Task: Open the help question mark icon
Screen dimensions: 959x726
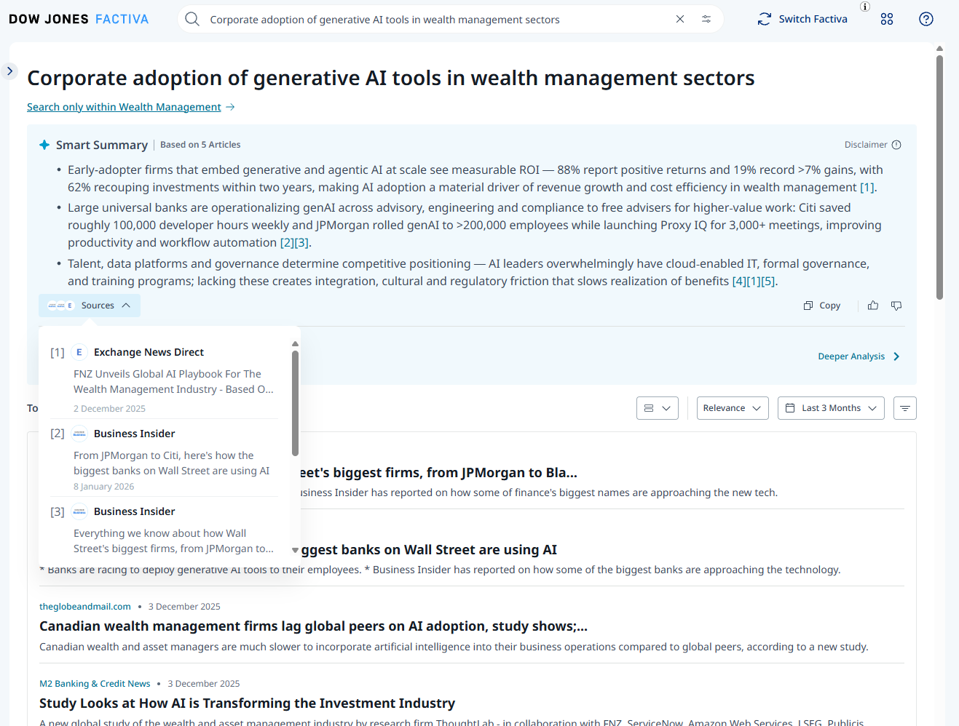Action: click(x=926, y=19)
